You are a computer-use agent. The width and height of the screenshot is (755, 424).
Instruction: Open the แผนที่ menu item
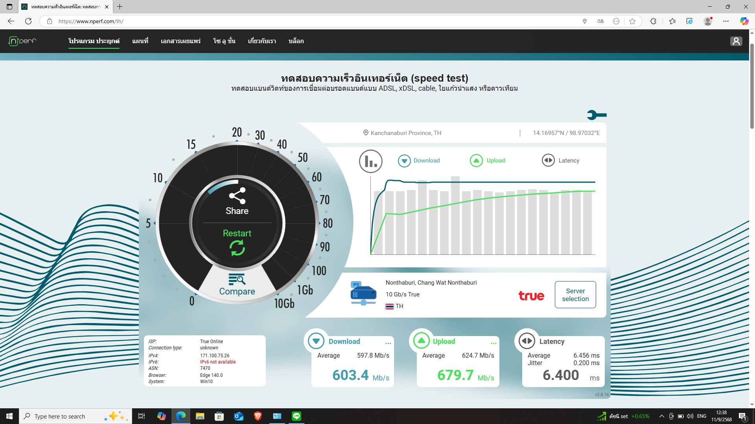[x=140, y=41]
